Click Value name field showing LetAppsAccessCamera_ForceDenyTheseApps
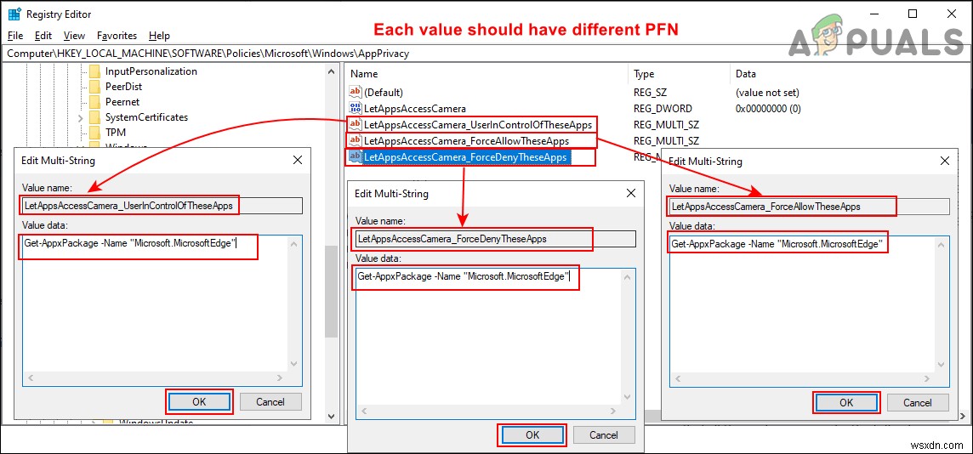Image resolution: width=973 pixels, height=454 pixels. pos(496,239)
